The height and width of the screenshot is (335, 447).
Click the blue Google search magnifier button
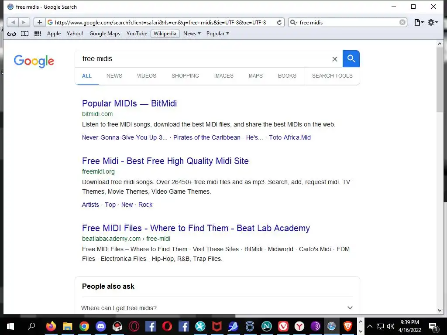point(351,59)
